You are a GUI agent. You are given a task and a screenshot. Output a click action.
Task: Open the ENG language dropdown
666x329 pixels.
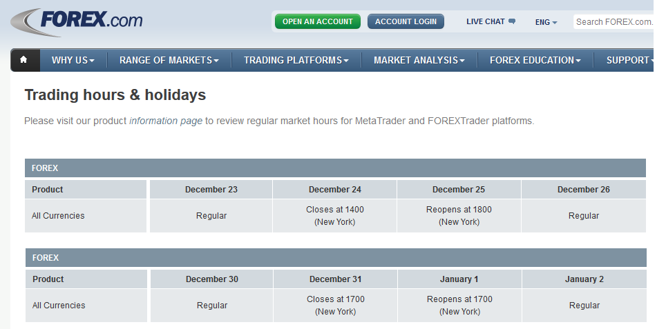pos(546,22)
